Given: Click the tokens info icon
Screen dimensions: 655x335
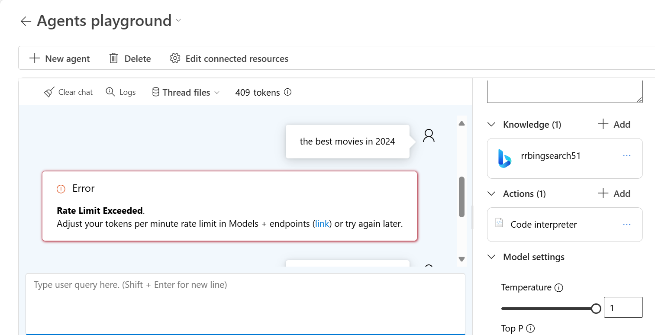Looking at the screenshot, I should pyautogui.click(x=287, y=92).
